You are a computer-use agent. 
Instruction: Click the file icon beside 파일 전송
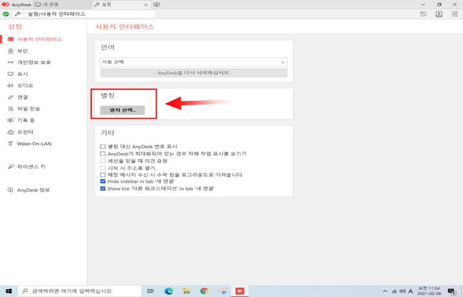tap(11, 109)
